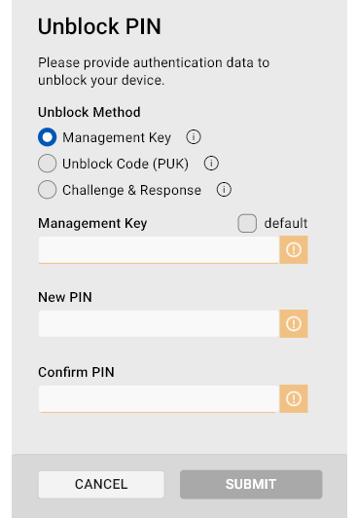Viewport: 358px width, 518px height.
Task: Cancel the Unblock PIN dialog
Action: click(x=101, y=484)
